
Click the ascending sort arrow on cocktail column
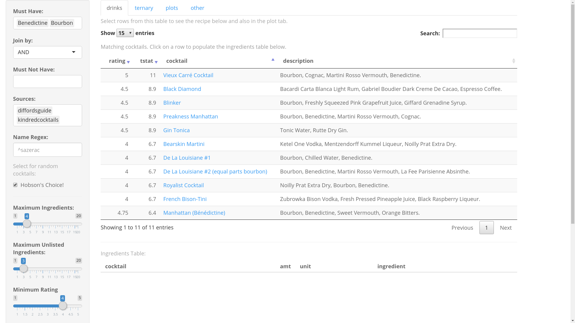(x=273, y=60)
